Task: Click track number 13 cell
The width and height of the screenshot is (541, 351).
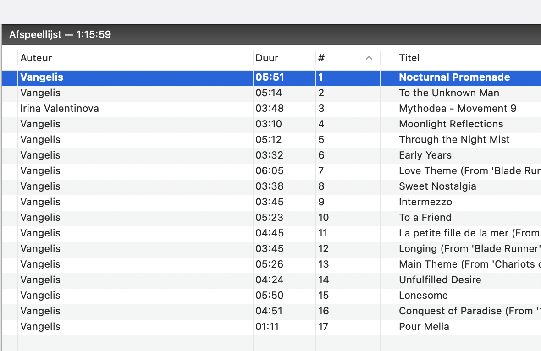Action: coord(323,264)
